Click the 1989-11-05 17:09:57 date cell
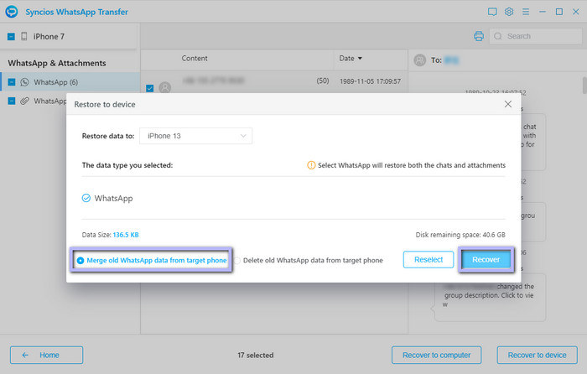 [370, 81]
